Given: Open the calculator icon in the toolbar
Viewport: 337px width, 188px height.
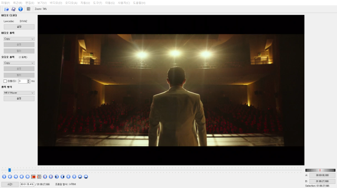Looking at the screenshot, I should pos(29,9).
